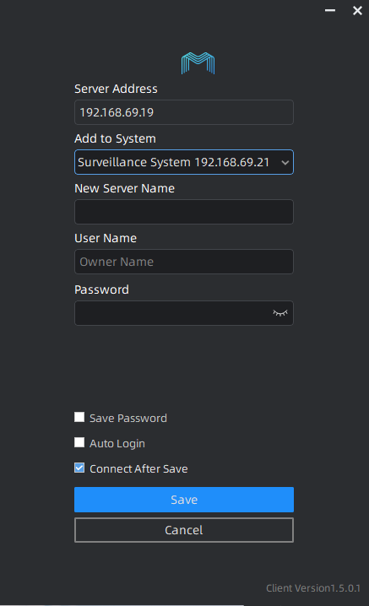Click the blue Save button
The width and height of the screenshot is (369, 606).
click(x=184, y=500)
